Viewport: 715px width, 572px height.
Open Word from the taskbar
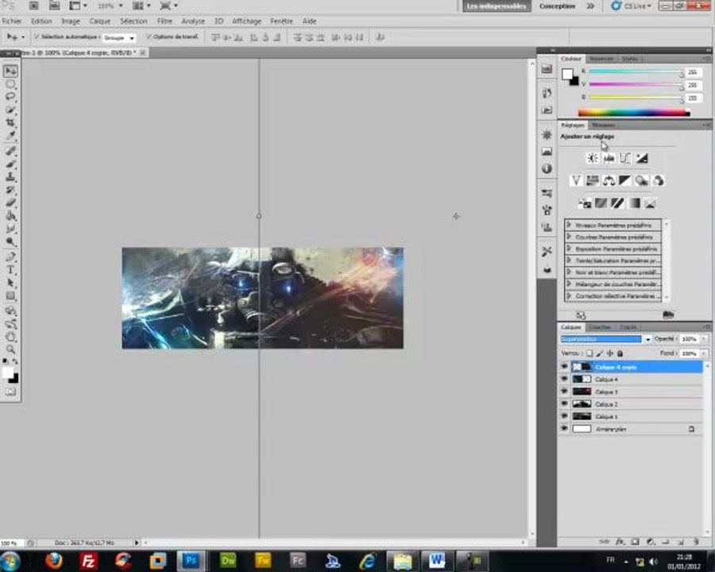click(x=437, y=560)
